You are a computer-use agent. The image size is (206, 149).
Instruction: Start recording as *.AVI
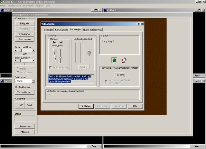pyautogui.click(x=30, y=105)
